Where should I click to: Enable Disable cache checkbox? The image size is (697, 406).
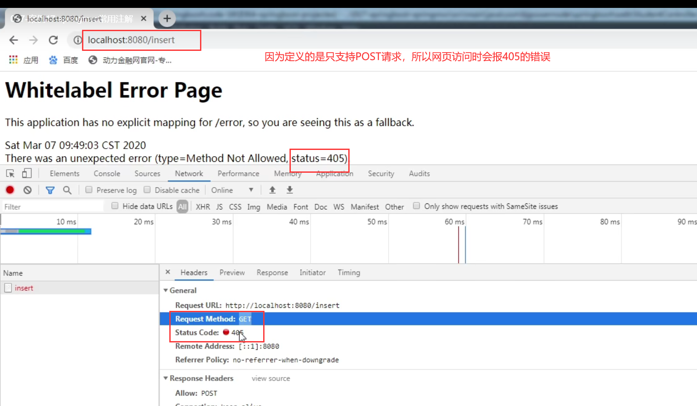click(x=147, y=190)
